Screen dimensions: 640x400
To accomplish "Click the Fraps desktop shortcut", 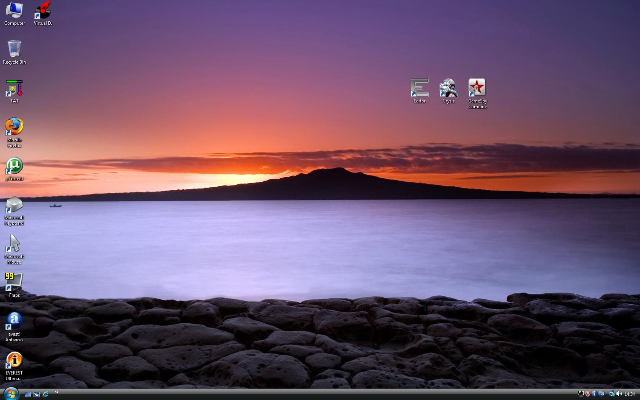I will pos(14,285).
